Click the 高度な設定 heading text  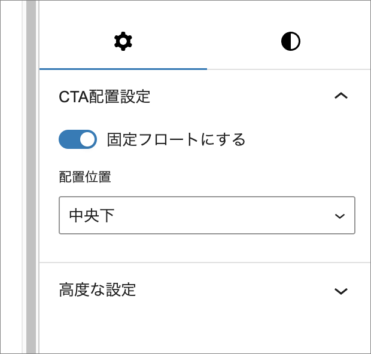(x=98, y=290)
